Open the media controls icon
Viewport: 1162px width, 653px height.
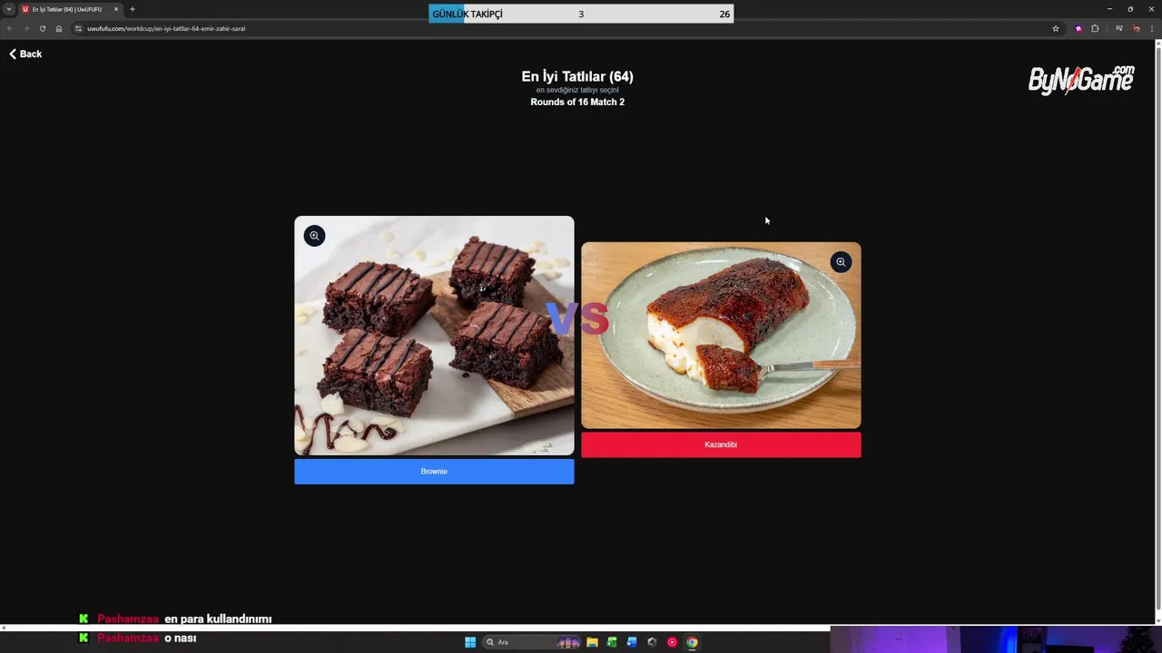(x=1119, y=28)
